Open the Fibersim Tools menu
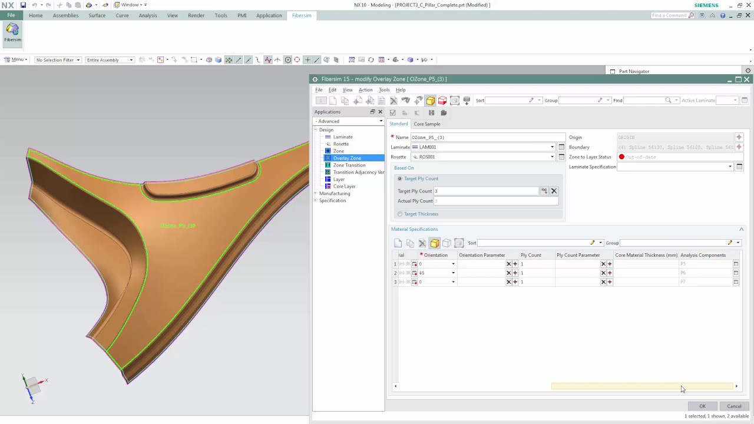The image size is (754, 424). 384,90
